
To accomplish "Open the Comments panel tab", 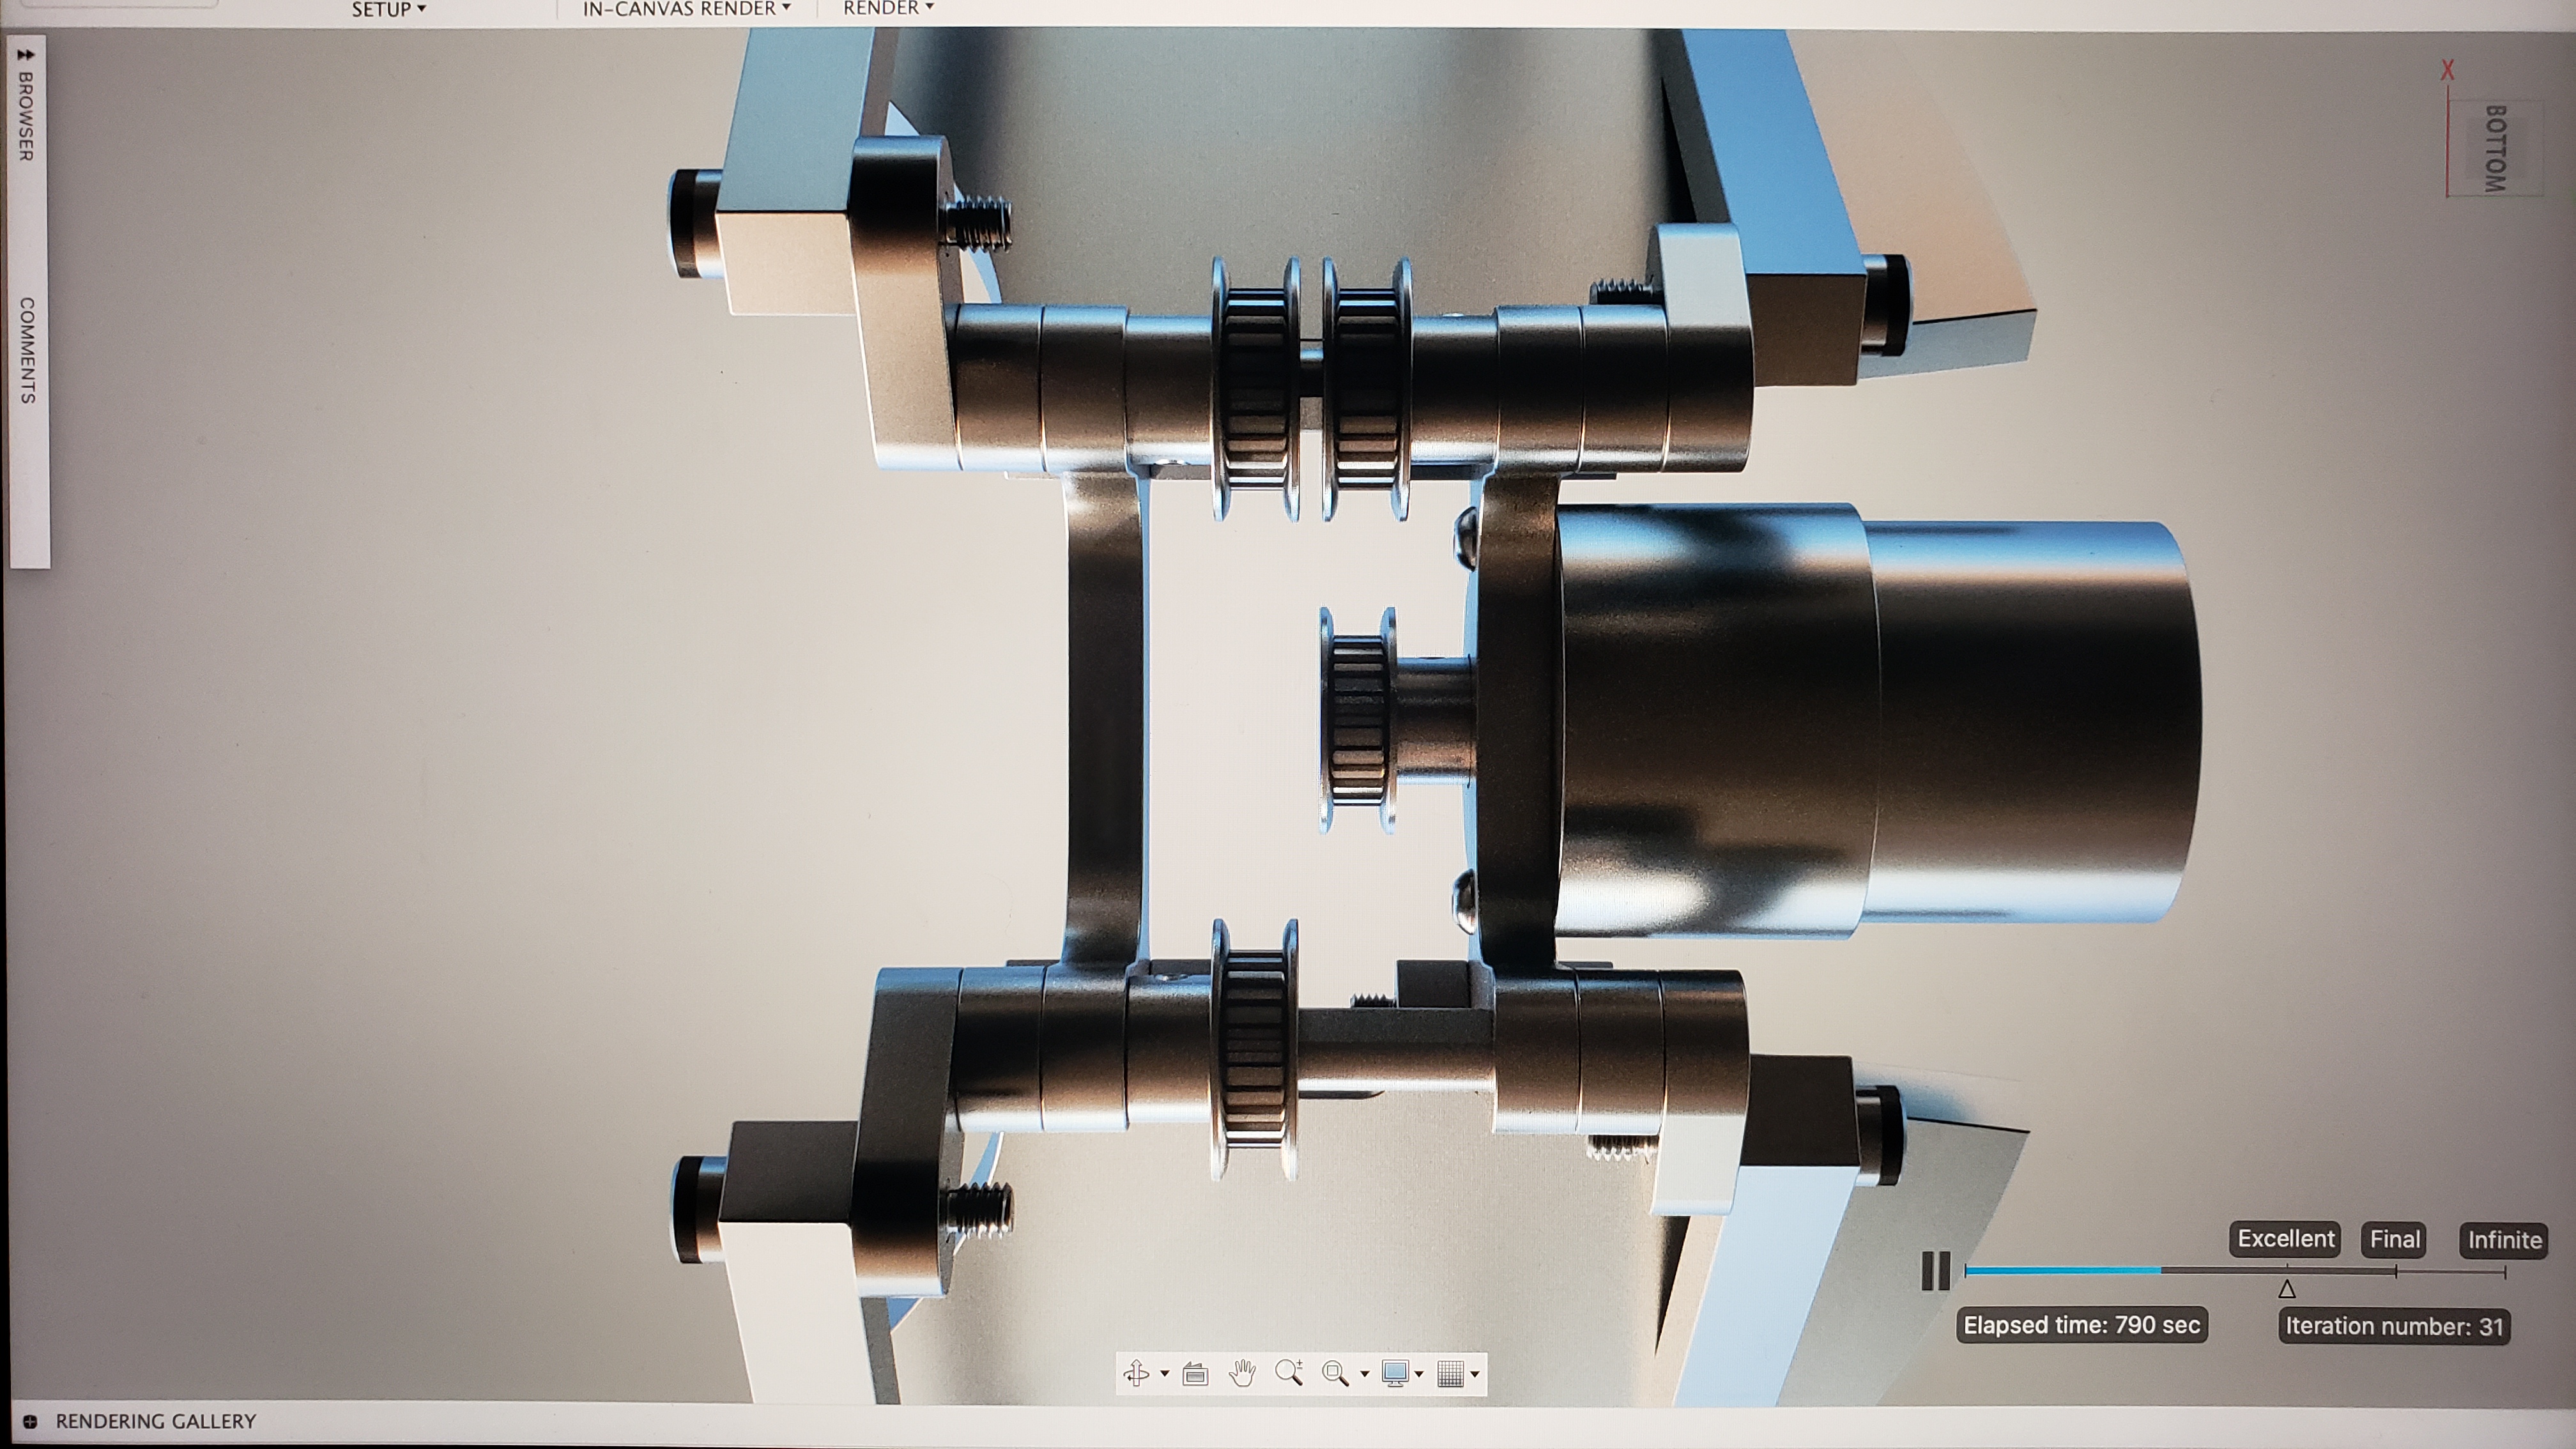I will click(x=27, y=350).
